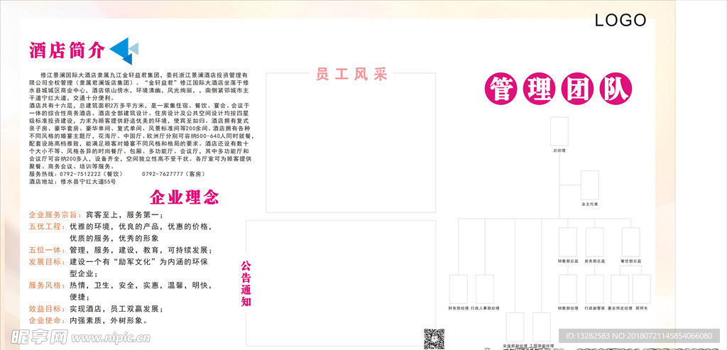Select the 行政副管家 photo placeholder box

click(x=594, y=289)
